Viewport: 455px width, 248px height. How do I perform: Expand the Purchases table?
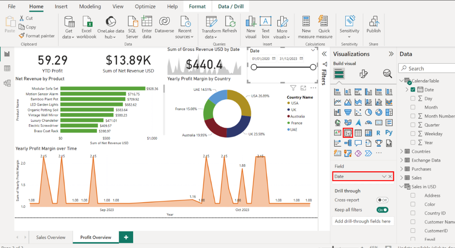(x=401, y=169)
